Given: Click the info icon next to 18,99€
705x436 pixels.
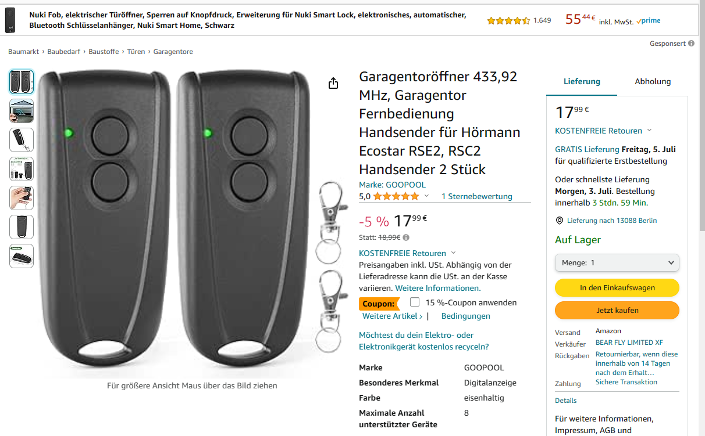Looking at the screenshot, I should pos(406,237).
